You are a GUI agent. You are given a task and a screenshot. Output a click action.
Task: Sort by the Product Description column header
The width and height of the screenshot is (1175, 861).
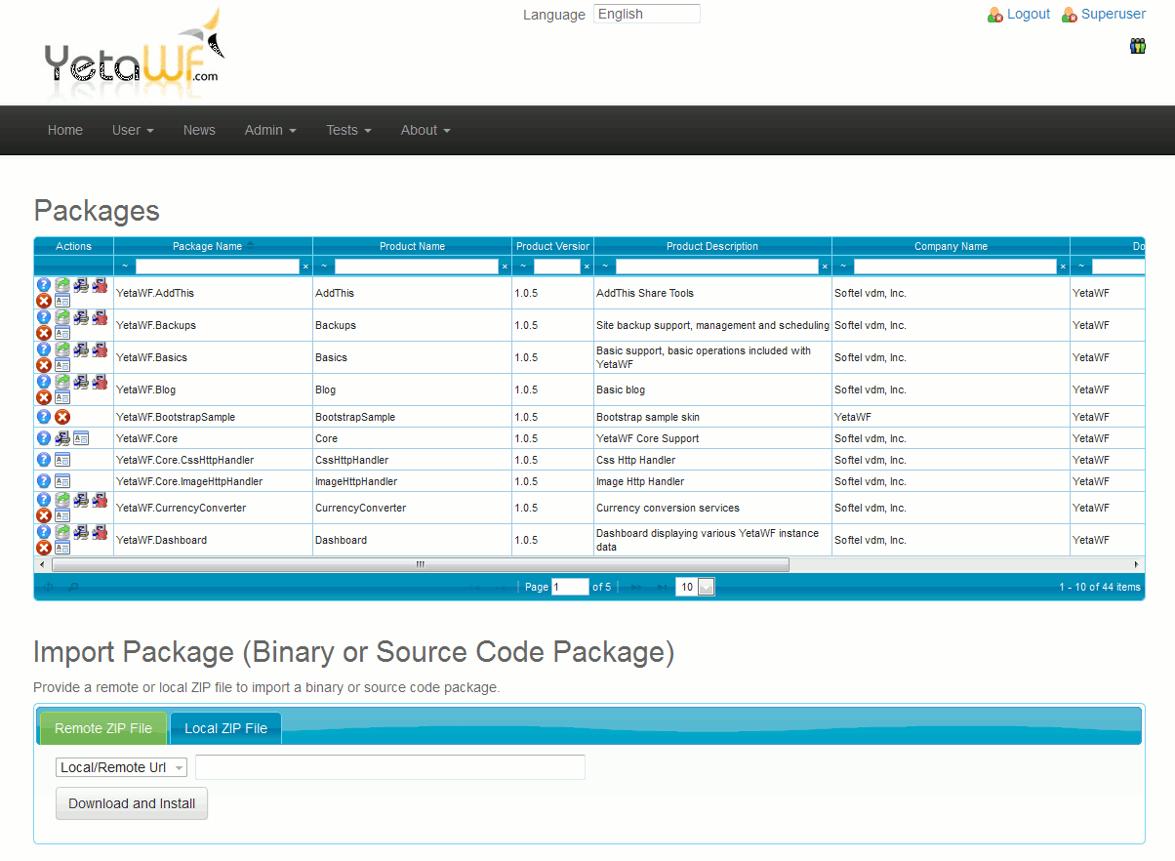click(712, 246)
